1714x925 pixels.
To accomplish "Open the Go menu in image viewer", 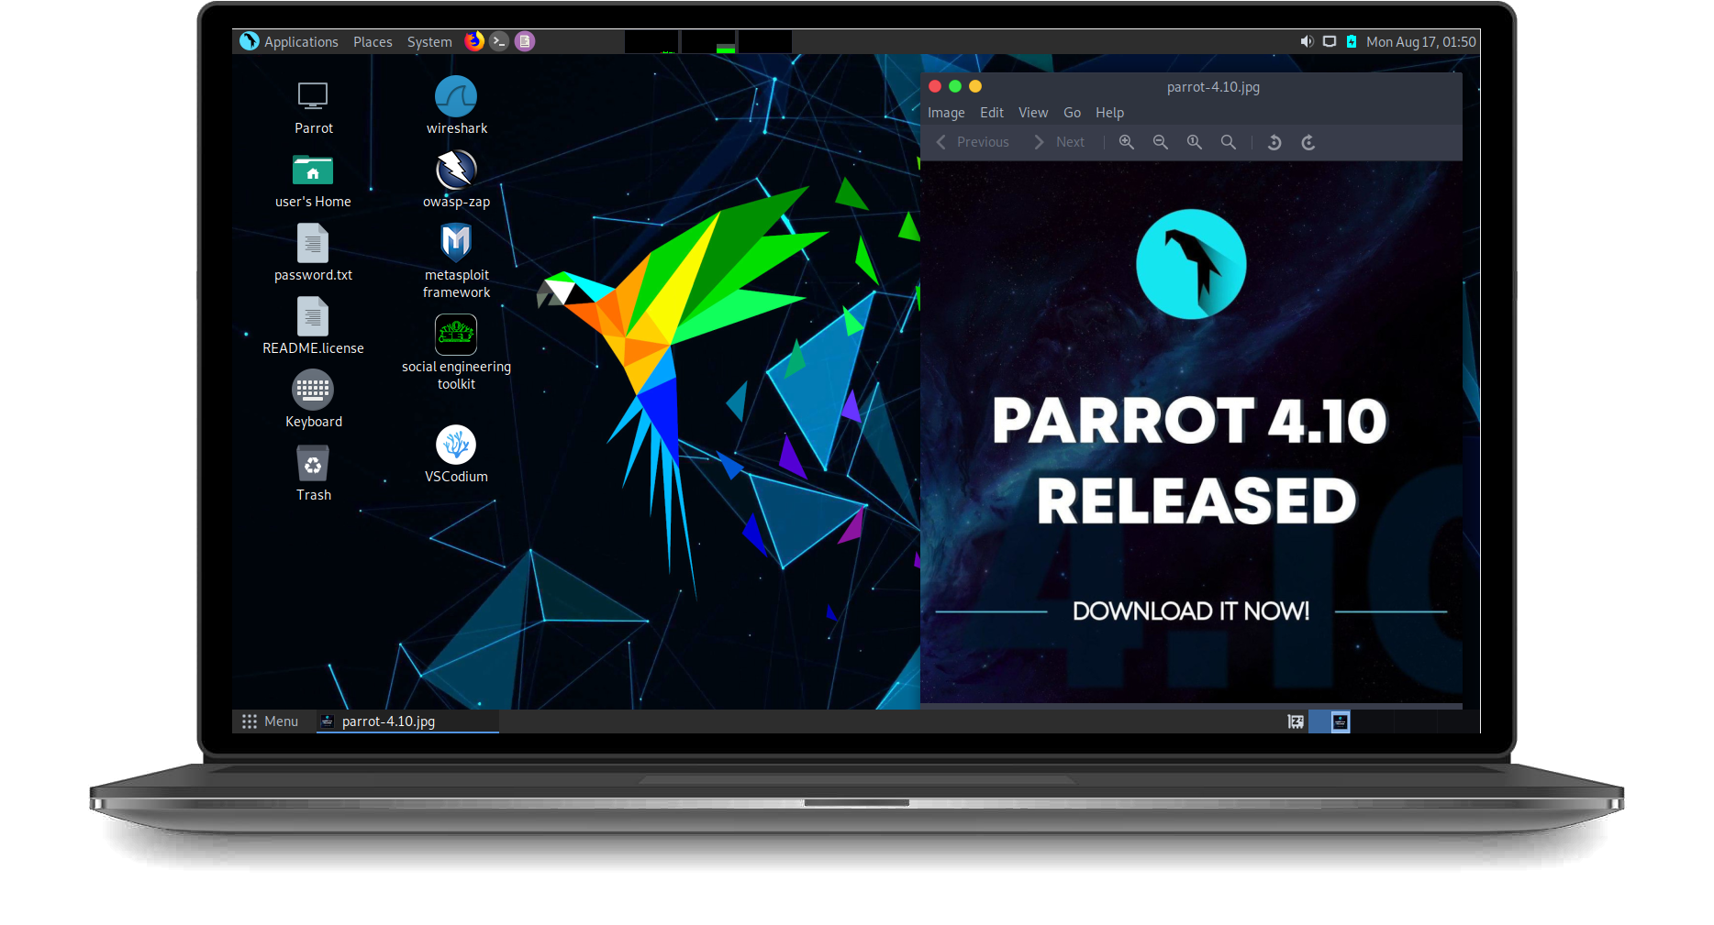I will coord(1072,113).
